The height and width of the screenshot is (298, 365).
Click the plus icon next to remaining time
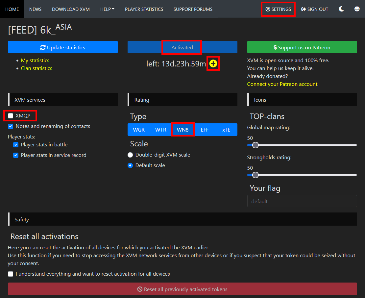click(x=213, y=63)
